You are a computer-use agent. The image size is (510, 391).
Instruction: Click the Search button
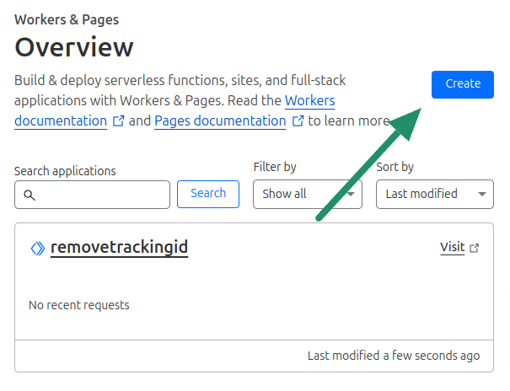[x=208, y=194]
